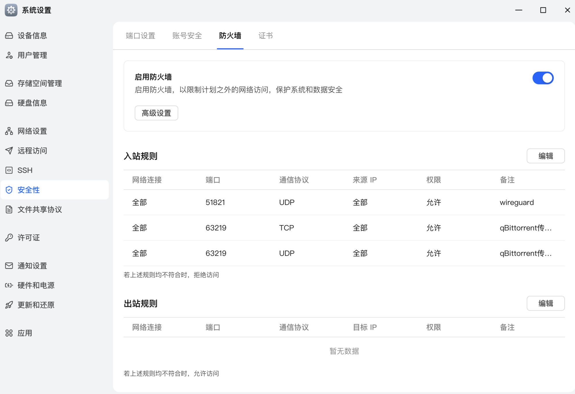Open the Applications grid icon
Screen dimensions: 575x394
coord(9,333)
